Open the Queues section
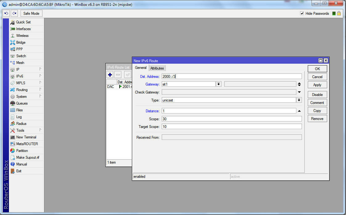The height and width of the screenshot is (215, 346). [x=22, y=103]
